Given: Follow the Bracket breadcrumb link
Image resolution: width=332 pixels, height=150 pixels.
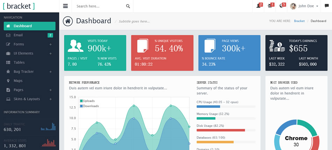Looking at the screenshot, I should point(299,21).
